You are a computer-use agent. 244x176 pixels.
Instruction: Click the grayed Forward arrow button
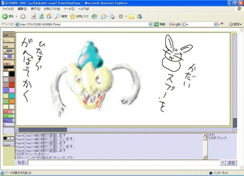click(23, 16)
